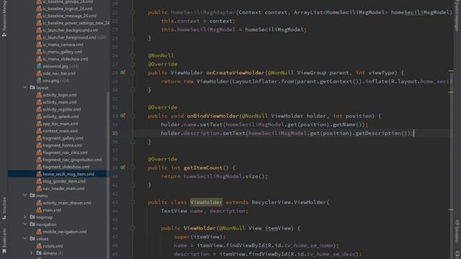
Task: Fold the ViewHolder class block
Action: [x=133, y=202]
